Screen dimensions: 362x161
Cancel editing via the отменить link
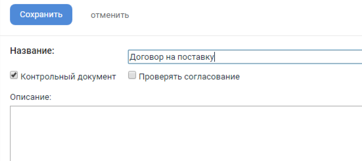coord(110,15)
